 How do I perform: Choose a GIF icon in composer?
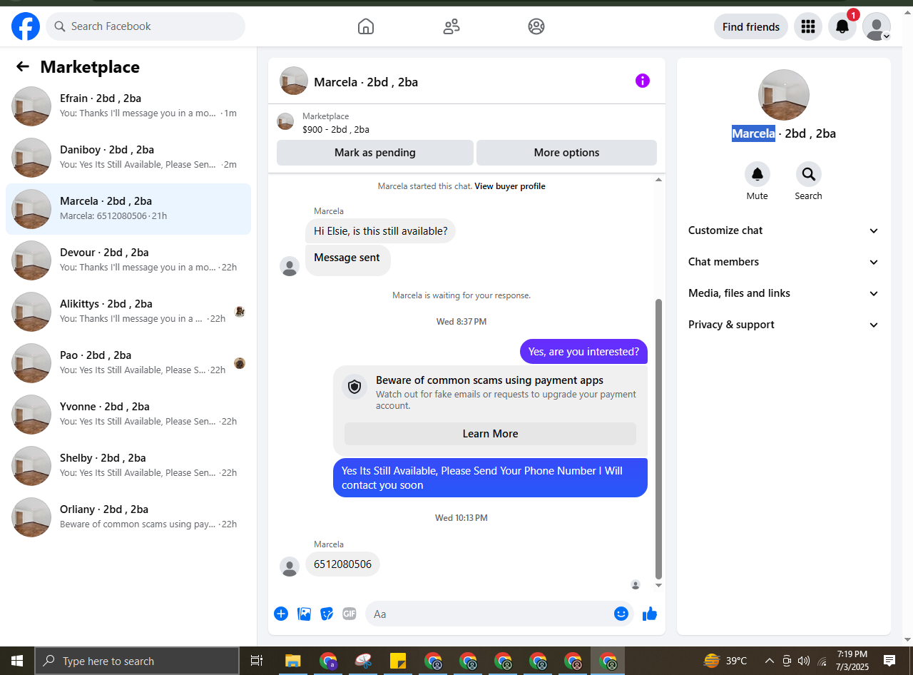pyautogui.click(x=349, y=614)
